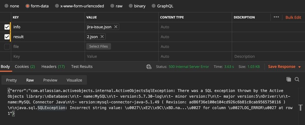The image size is (305, 125).
Task: Click the response pane scrollbar handle
Action: click(301, 108)
